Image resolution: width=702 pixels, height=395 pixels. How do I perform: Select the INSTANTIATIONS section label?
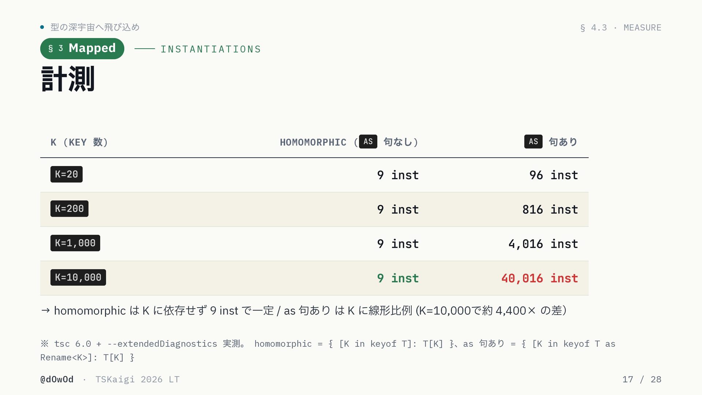[211, 49]
